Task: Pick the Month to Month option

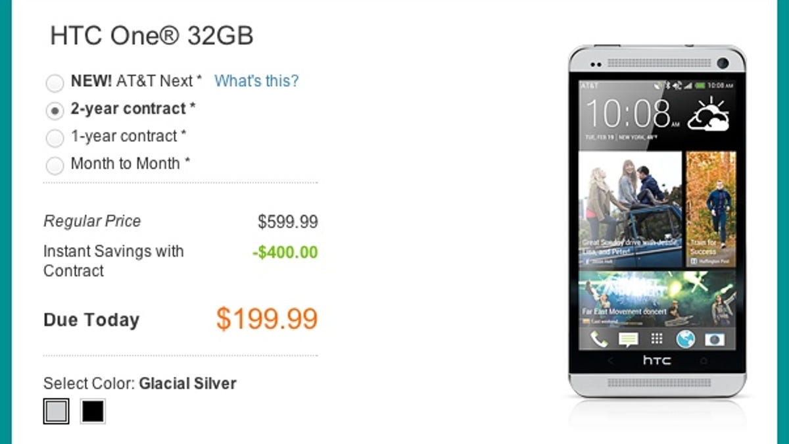Action: tap(55, 164)
